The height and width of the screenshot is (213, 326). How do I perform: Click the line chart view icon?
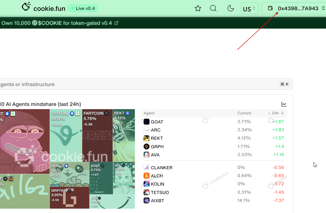(x=284, y=104)
